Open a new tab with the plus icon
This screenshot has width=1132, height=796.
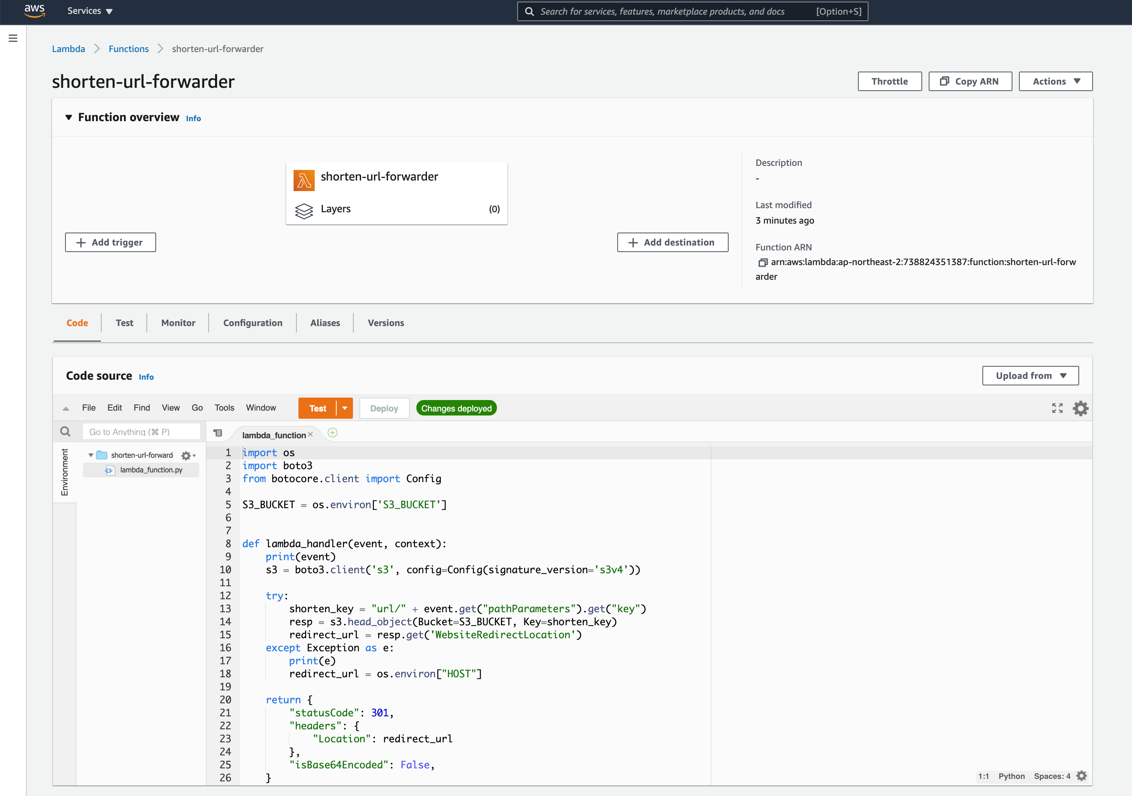click(x=332, y=433)
